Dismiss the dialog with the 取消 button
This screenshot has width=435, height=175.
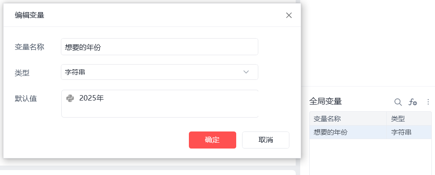tap(266, 140)
